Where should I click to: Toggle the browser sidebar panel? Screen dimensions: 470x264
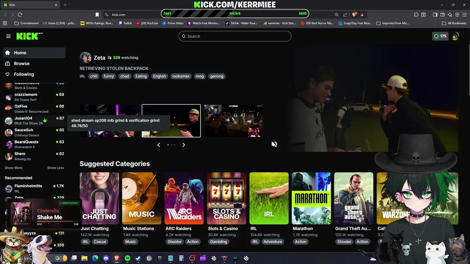(x=435, y=15)
